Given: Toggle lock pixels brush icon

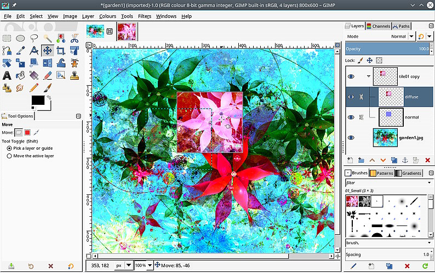Looking at the screenshot, I should click(360, 60).
